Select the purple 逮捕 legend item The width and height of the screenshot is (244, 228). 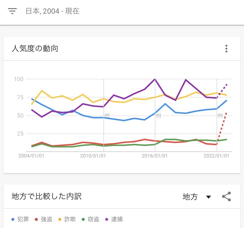tap(114, 219)
